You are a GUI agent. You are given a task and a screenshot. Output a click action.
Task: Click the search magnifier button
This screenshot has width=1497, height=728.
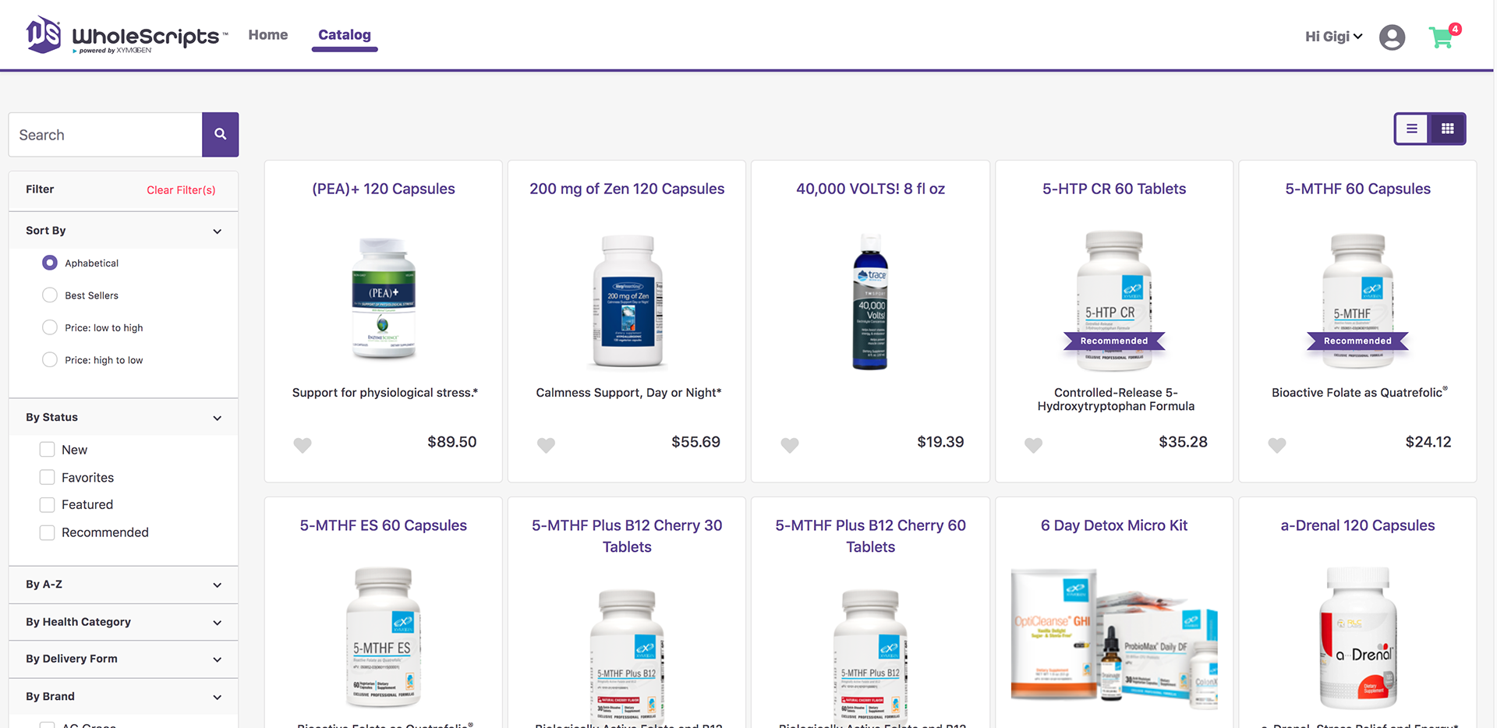coord(220,135)
